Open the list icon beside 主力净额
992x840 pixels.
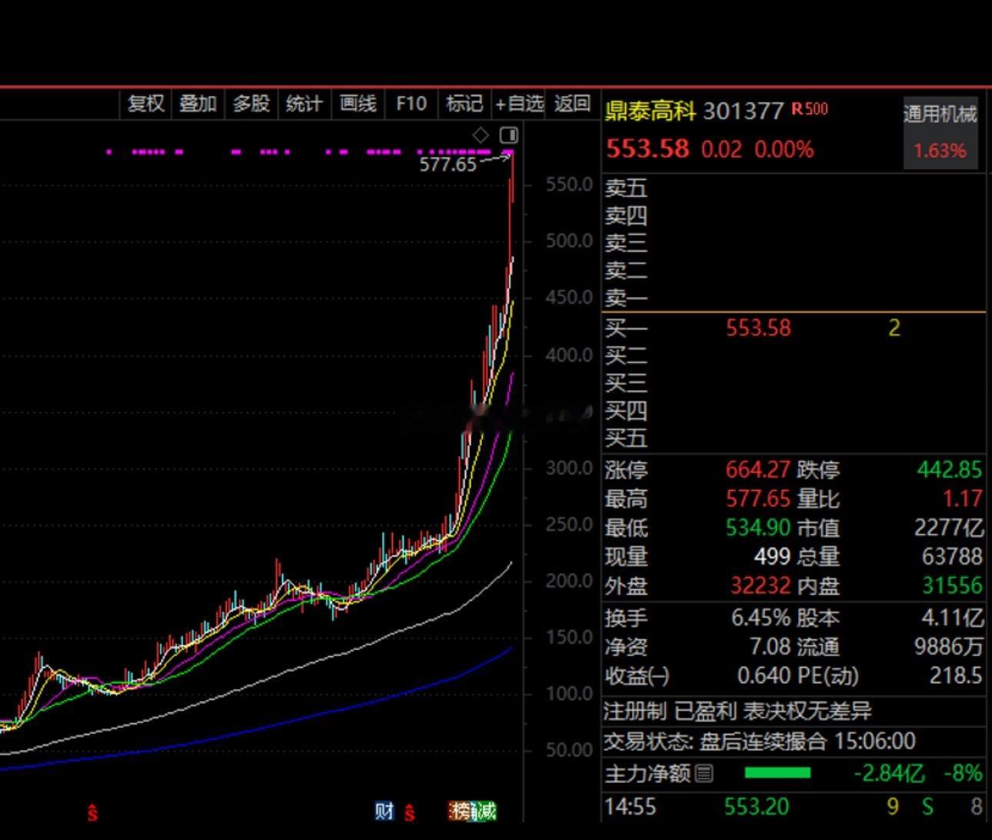(x=704, y=773)
